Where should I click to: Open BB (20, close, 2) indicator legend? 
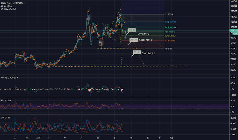(7, 6)
